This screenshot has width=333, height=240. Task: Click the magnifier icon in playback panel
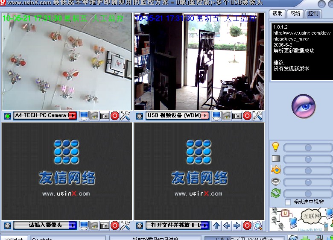[x=257, y=225]
